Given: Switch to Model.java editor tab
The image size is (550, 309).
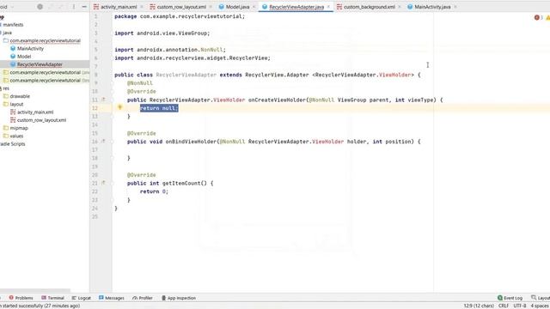Looking at the screenshot, I should click(237, 7).
